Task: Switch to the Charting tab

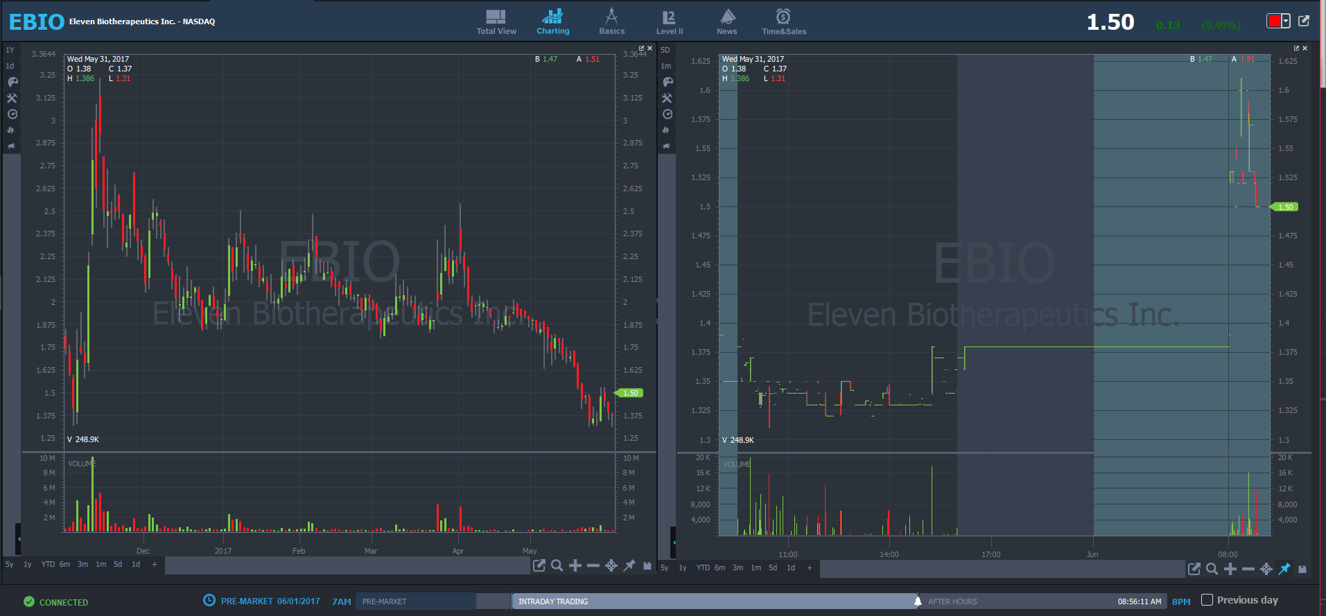Action: coord(552,22)
